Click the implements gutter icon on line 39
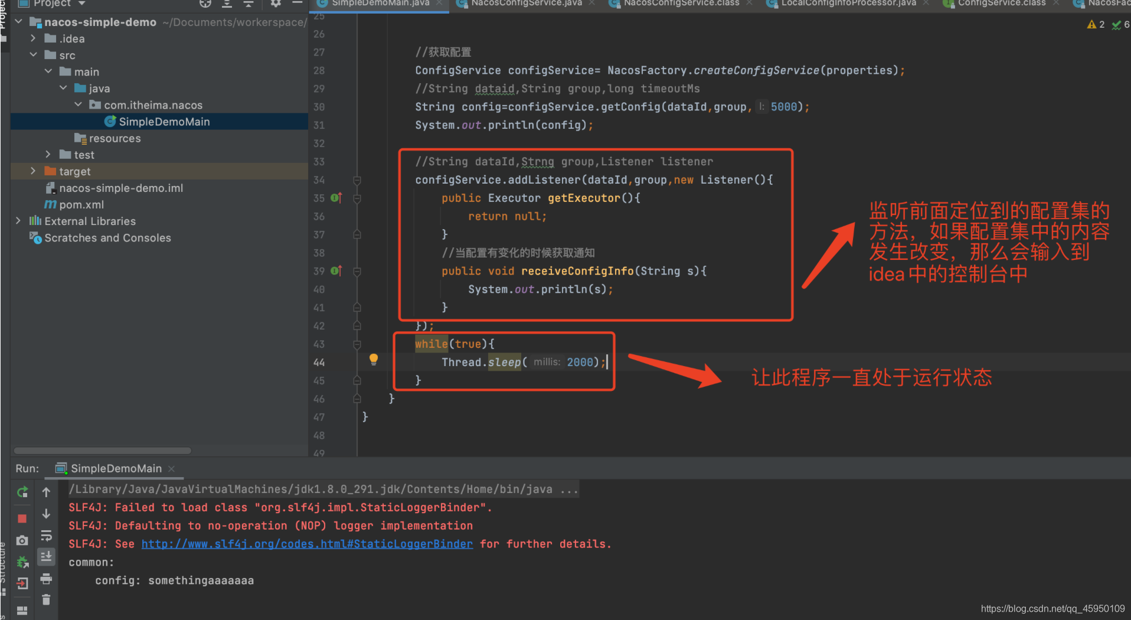Viewport: 1131px width, 620px height. pos(336,271)
